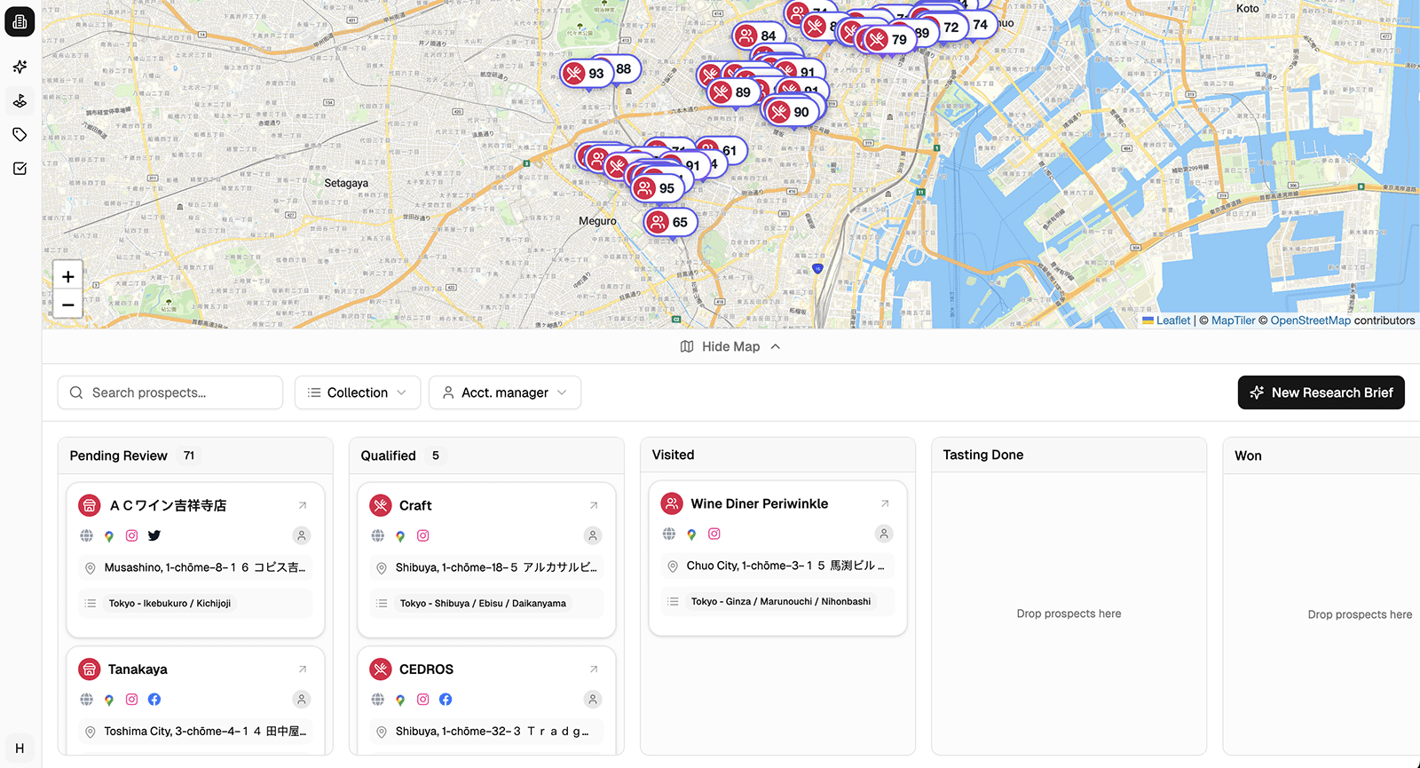1420x768 pixels.
Task: Open Tanakaya card detail arrow
Action: coord(303,669)
